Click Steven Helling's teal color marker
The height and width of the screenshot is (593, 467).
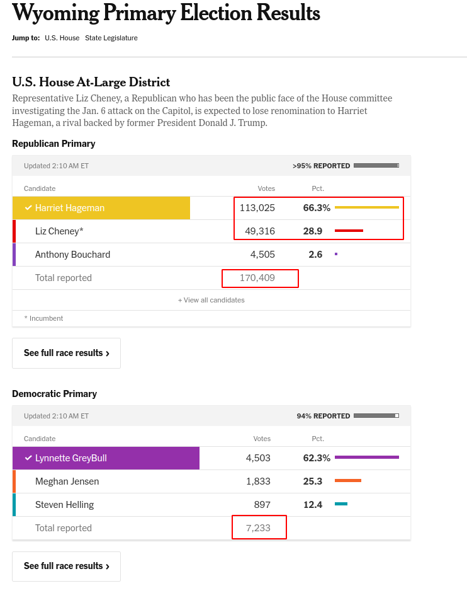tap(14, 505)
